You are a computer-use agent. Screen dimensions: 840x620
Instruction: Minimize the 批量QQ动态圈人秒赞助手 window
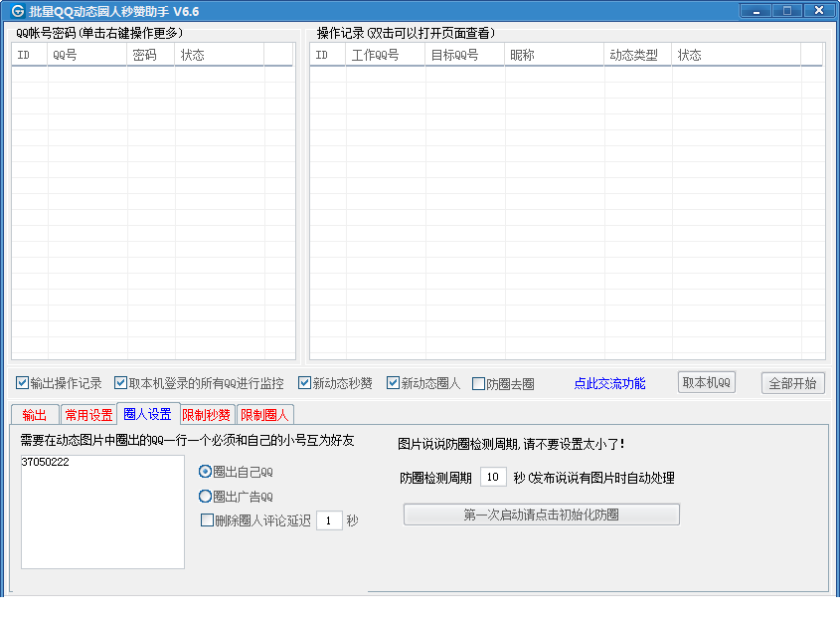click(x=756, y=10)
